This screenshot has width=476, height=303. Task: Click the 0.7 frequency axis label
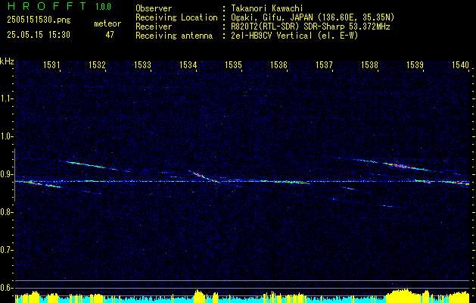(6, 250)
